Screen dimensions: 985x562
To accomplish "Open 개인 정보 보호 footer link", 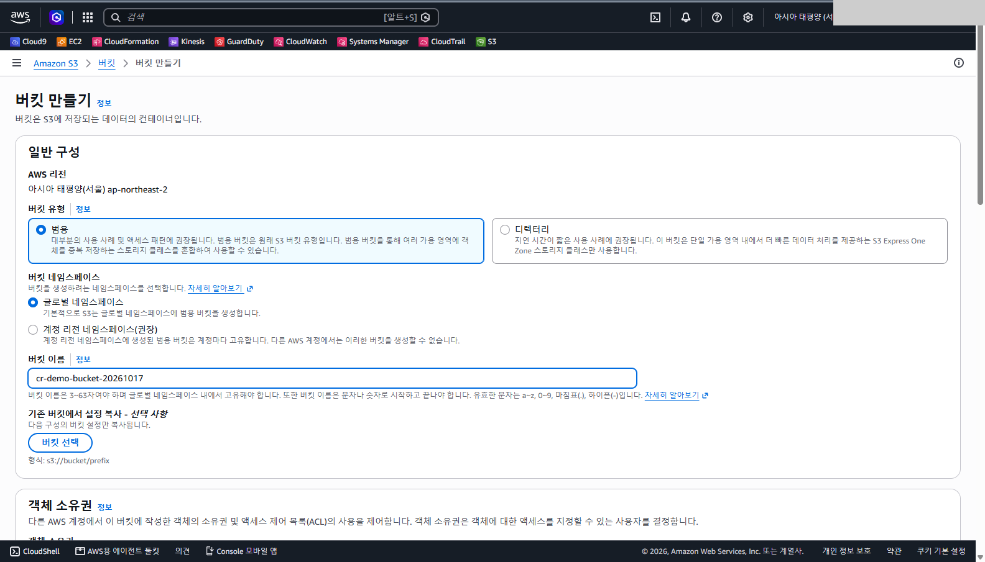I will pos(846,551).
